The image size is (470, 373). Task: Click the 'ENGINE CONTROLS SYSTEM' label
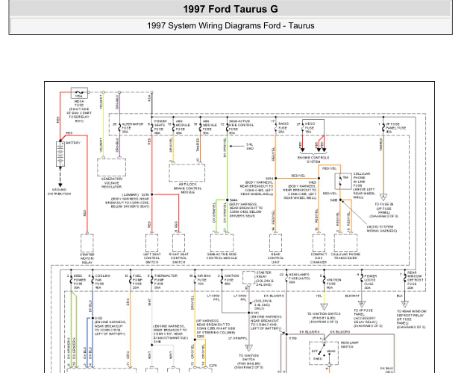click(313, 159)
